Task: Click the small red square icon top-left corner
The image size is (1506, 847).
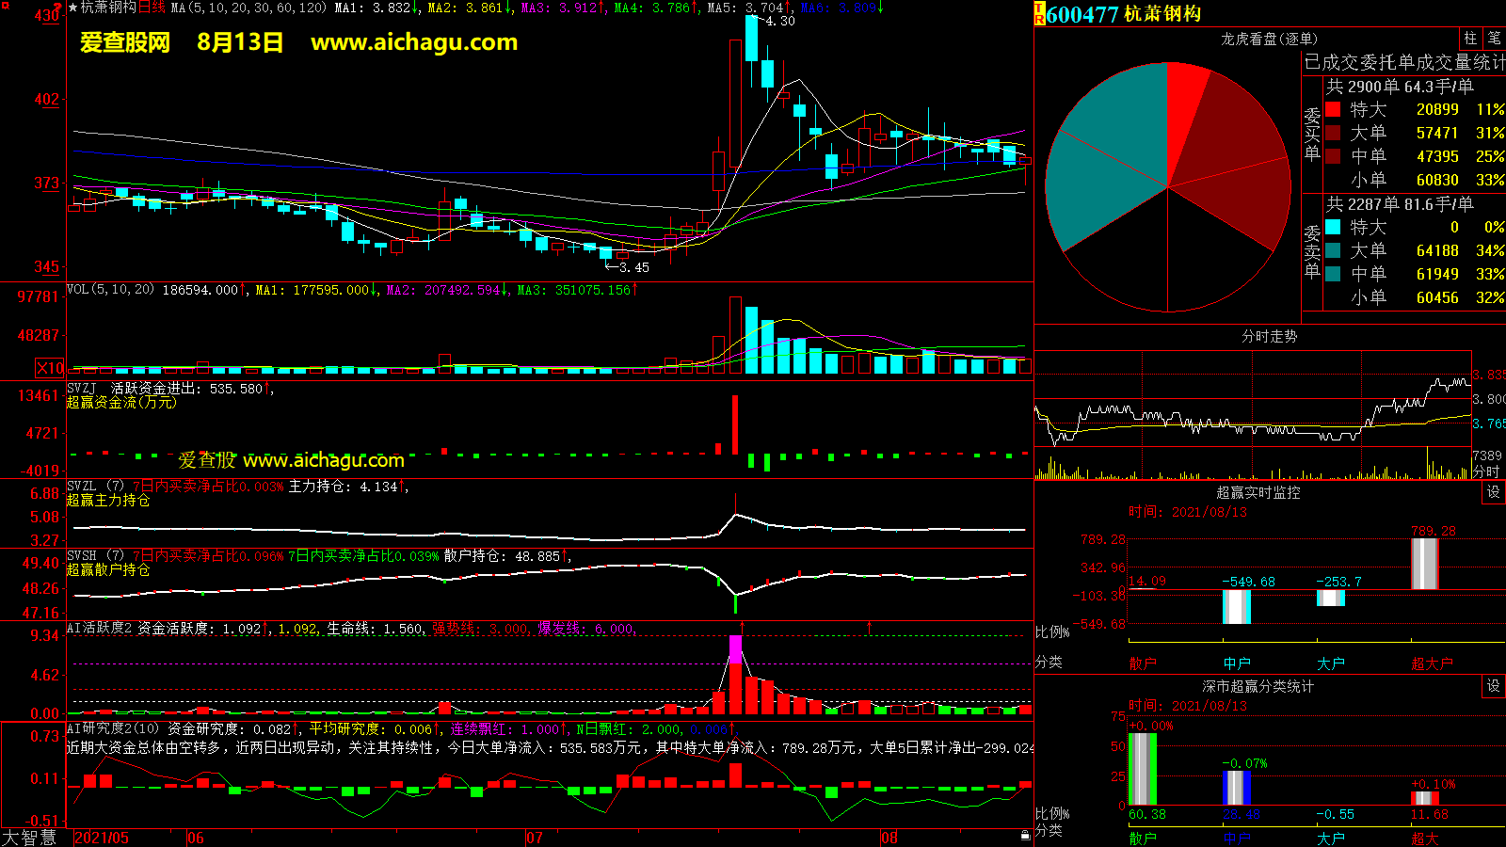Action: [5, 6]
